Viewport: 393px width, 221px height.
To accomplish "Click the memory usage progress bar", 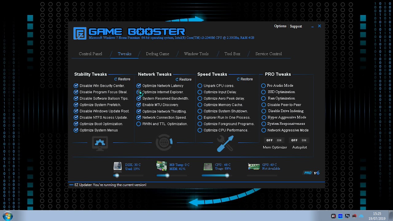I will click(x=172, y=176).
